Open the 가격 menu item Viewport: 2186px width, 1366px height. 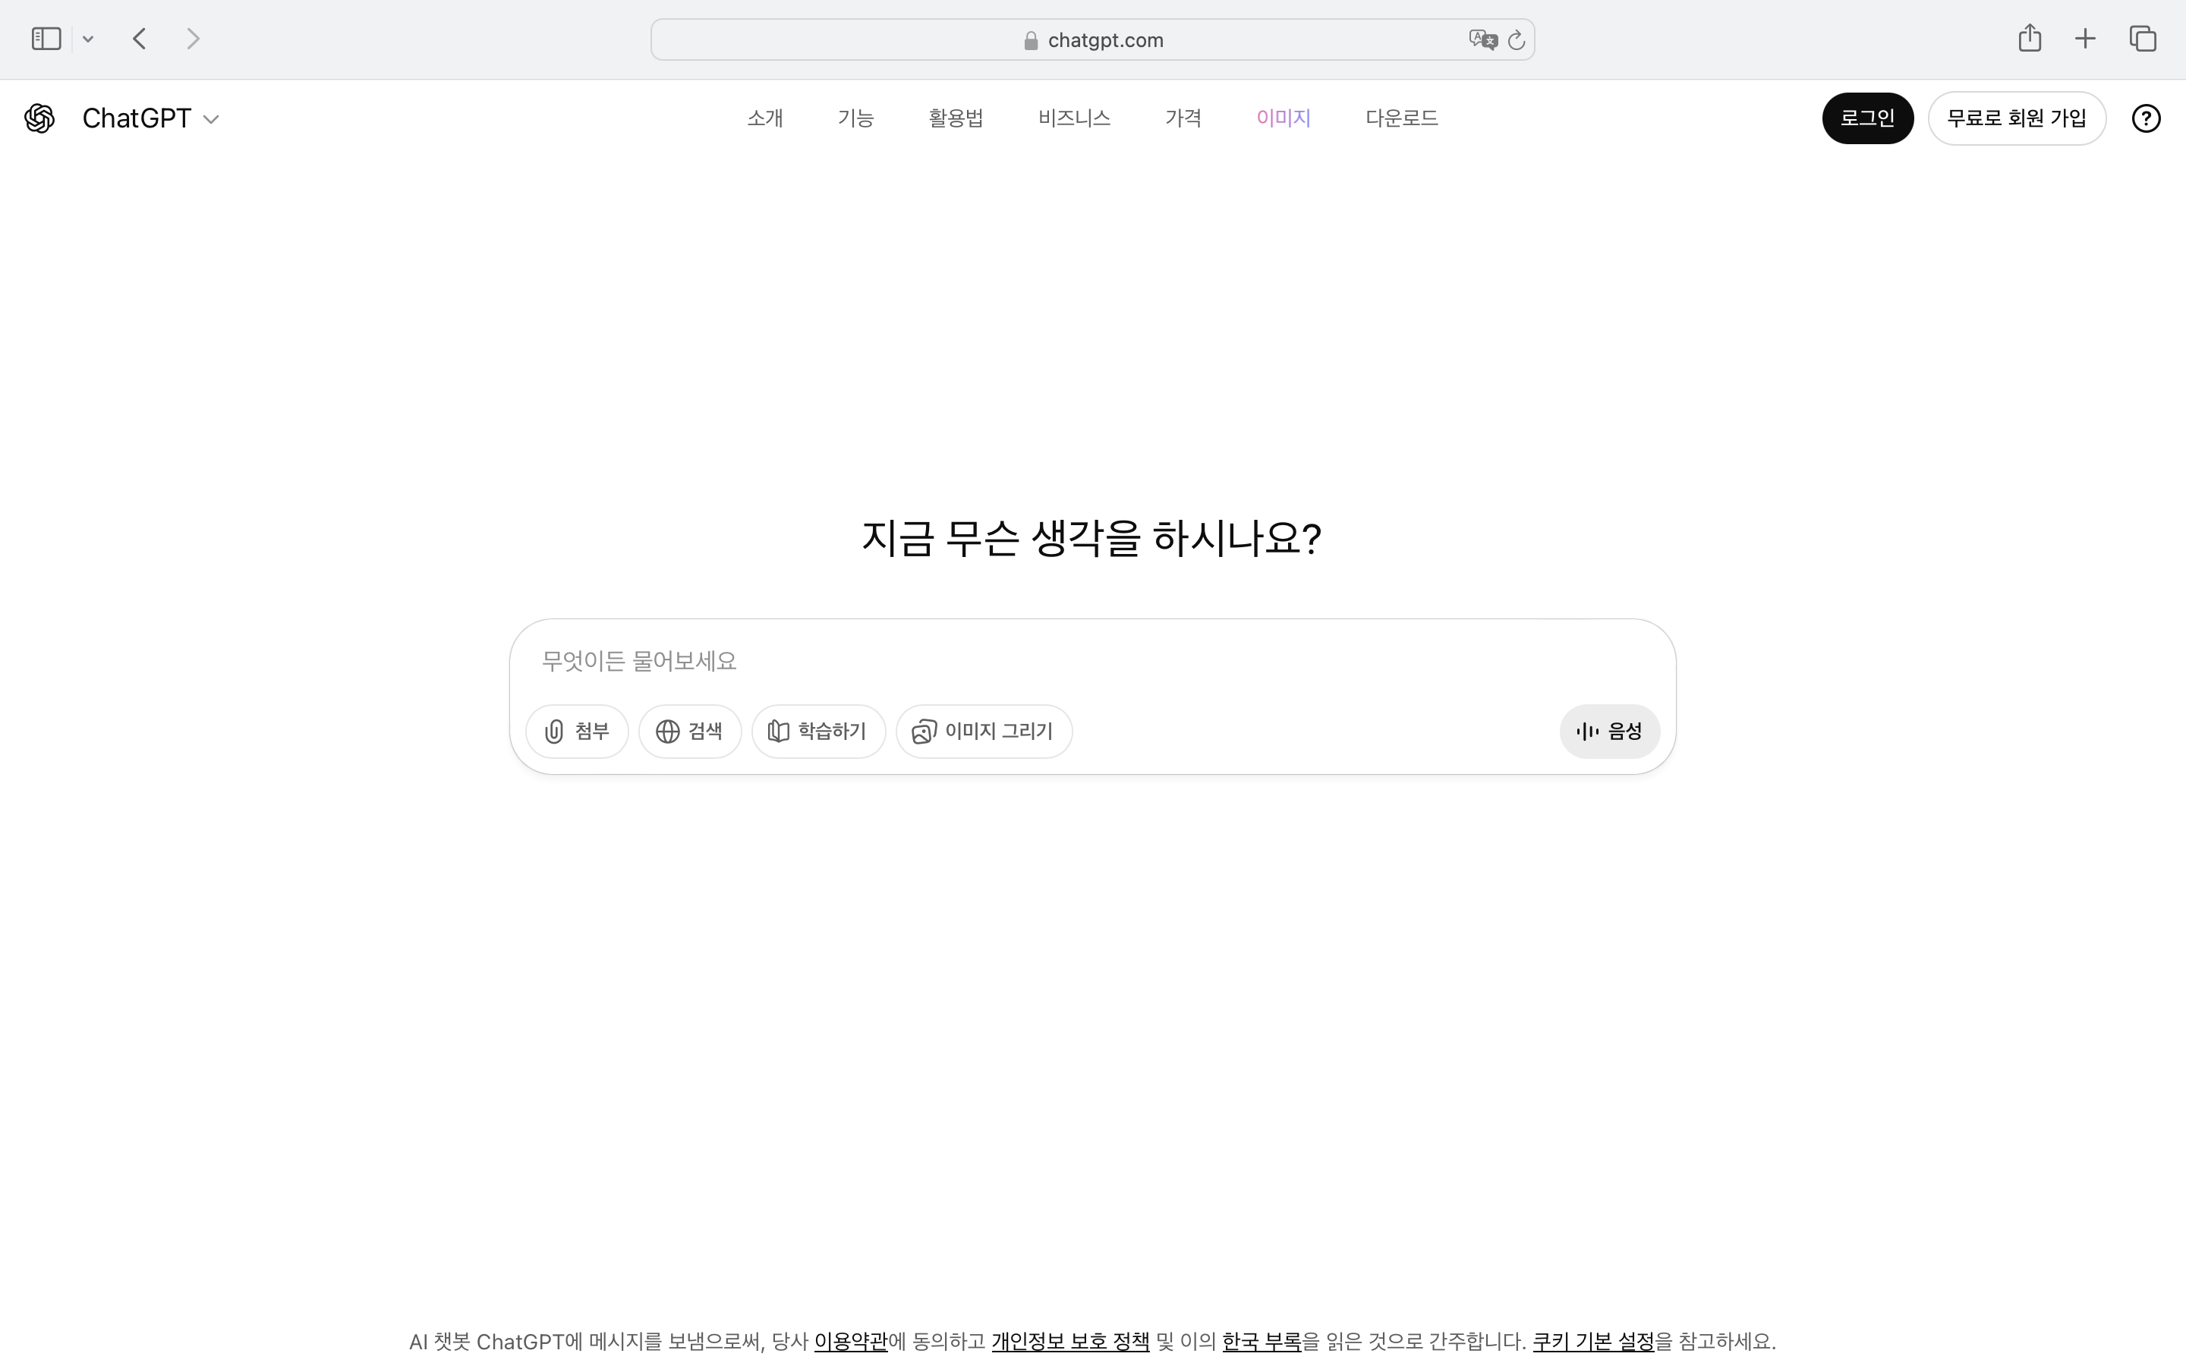click(1183, 118)
